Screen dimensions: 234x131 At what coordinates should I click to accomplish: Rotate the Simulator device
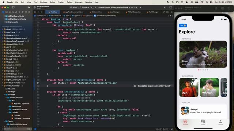229,8
